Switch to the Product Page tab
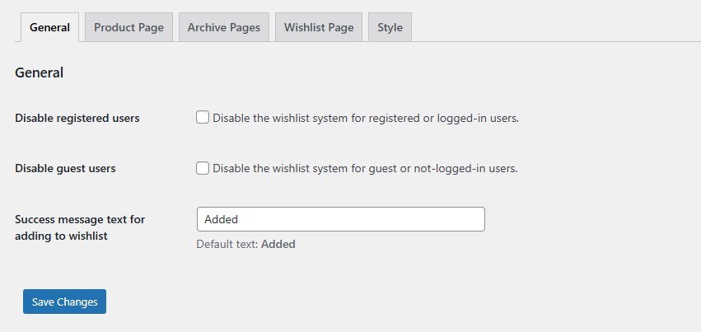The height and width of the screenshot is (332, 701). tap(129, 27)
